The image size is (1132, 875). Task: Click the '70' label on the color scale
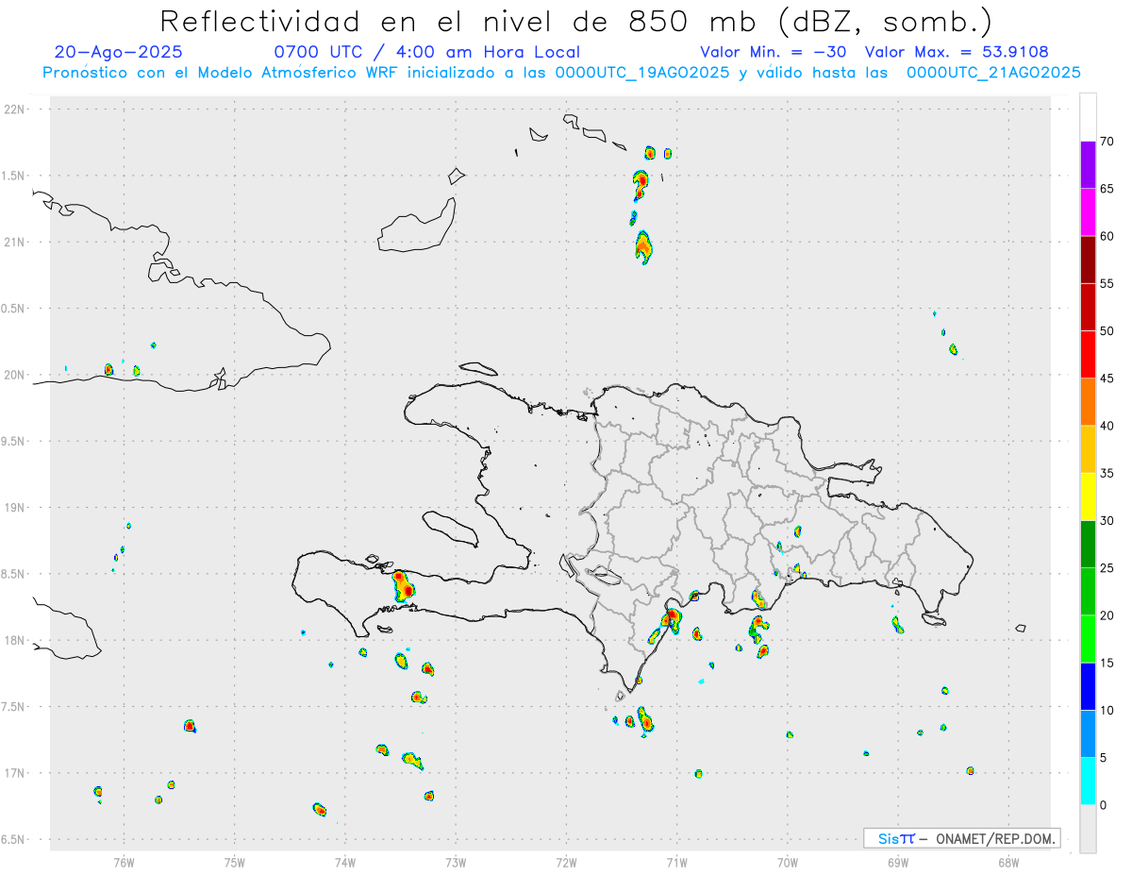point(1107,142)
